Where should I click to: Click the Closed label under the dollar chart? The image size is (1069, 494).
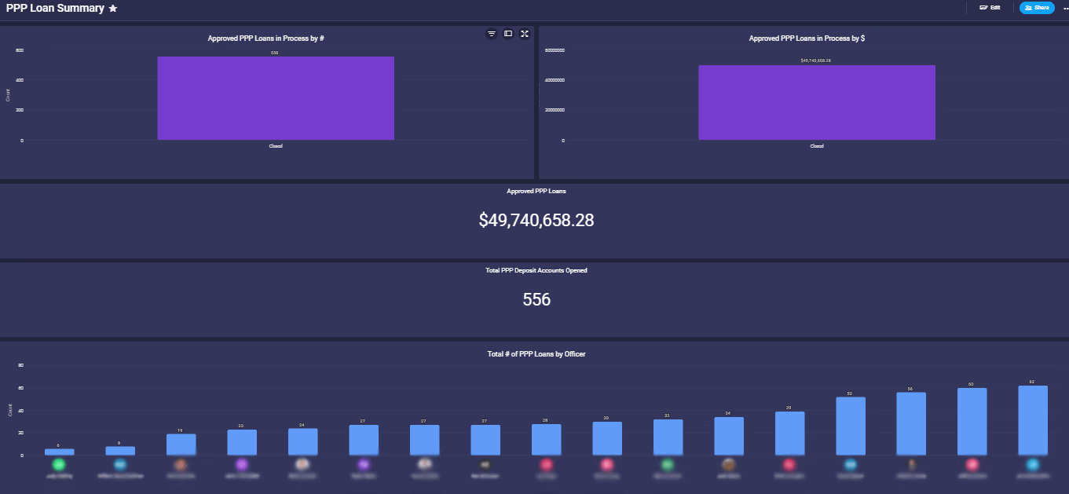pos(817,146)
